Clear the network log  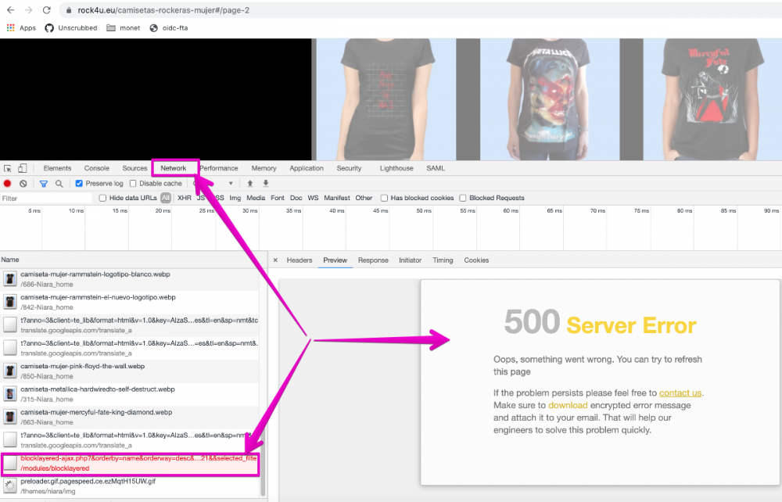pyautogui.click(x=23, y=184)
